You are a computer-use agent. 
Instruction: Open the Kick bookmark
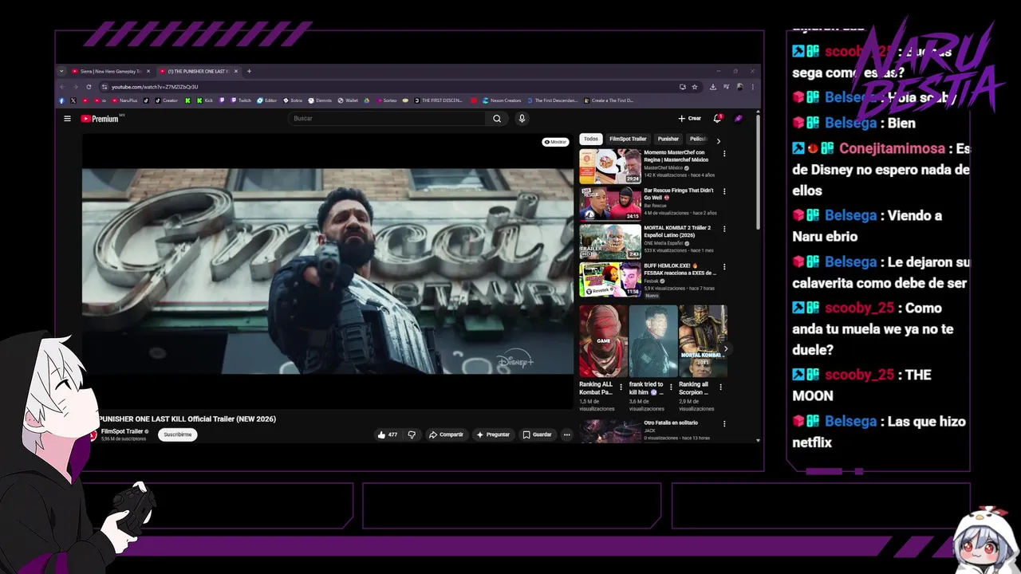(205, 100)
